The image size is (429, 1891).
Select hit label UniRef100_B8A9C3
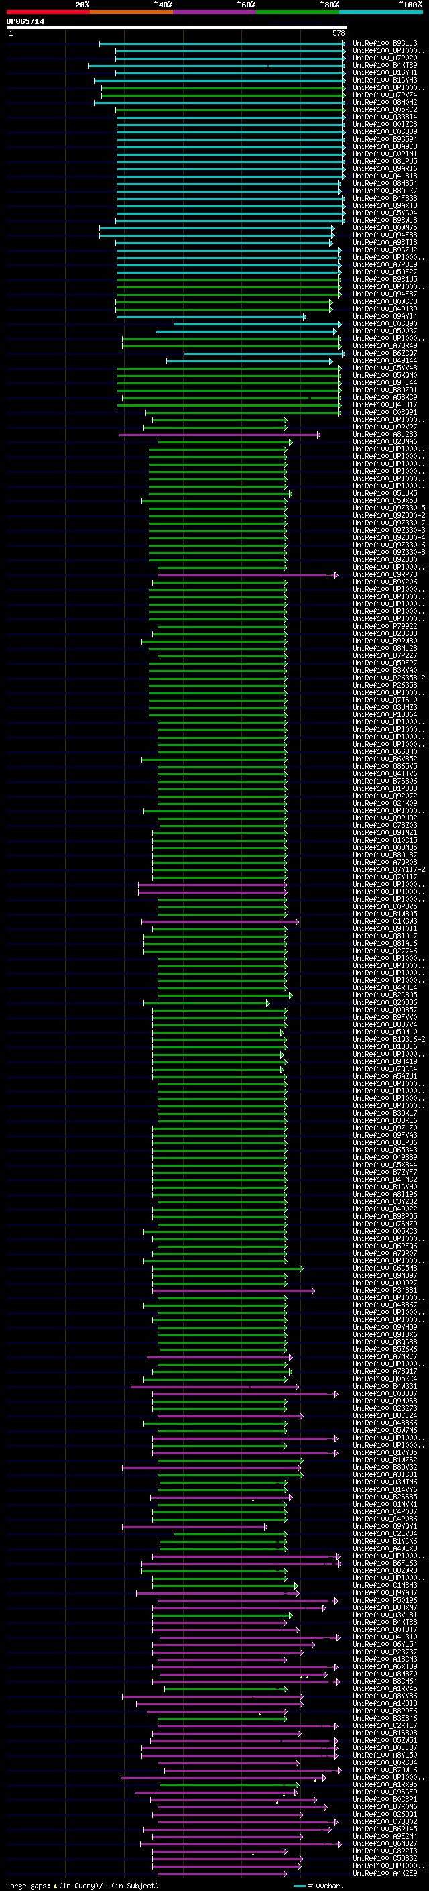tap(385, 146)
